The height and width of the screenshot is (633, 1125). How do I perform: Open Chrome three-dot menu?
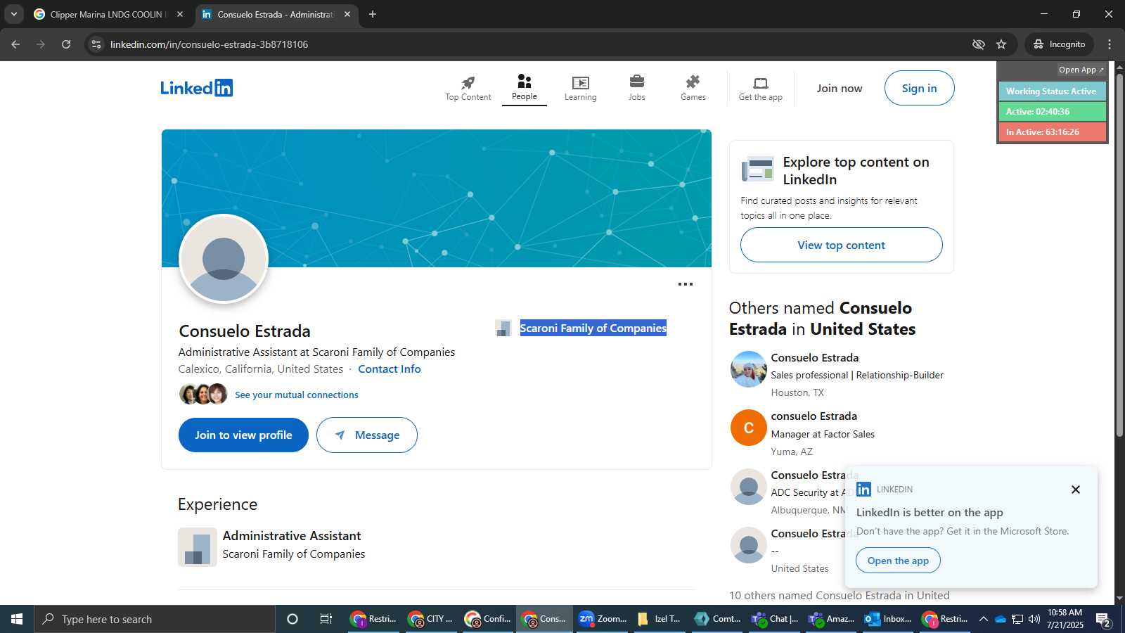(1110, 44)
